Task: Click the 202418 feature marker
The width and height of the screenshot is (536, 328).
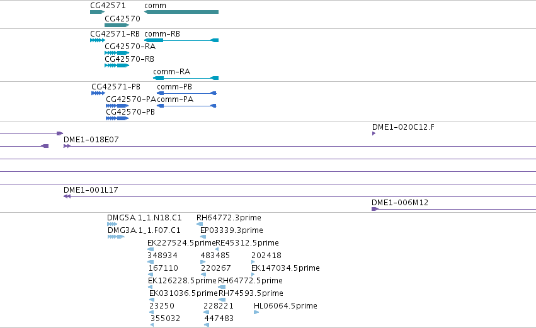Action: (253, 263)
